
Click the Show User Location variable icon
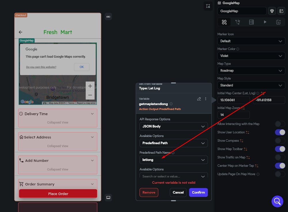click(x=247, y=132)
